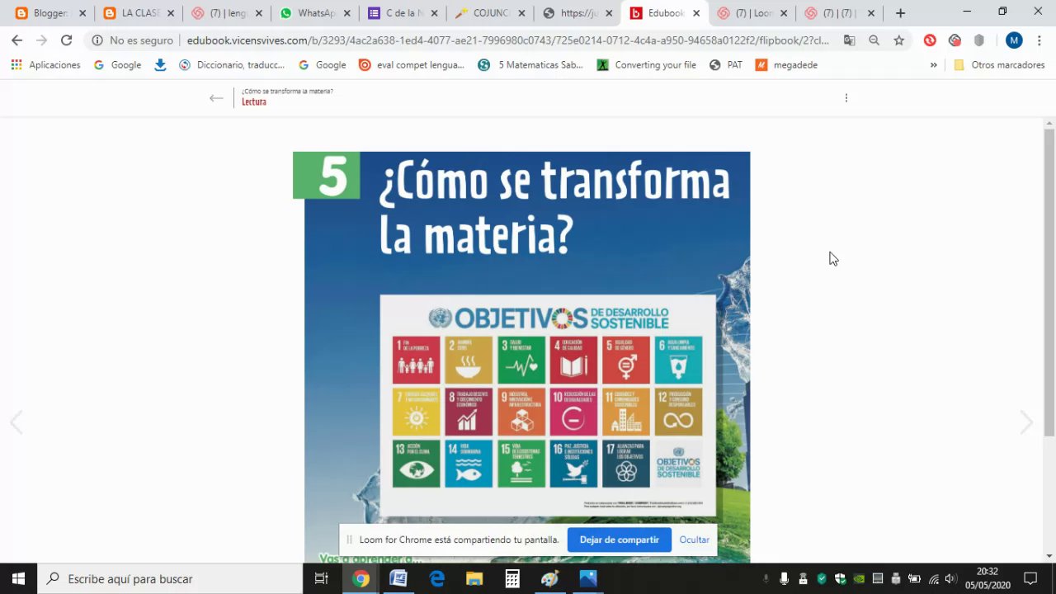Open the Windows notification center
This screenshot has width=1056, height=594.
click(x=1030, y=578)
